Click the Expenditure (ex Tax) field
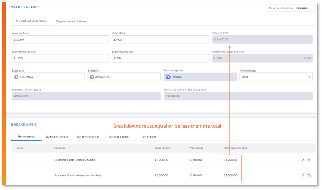The height and width of the screenshot is (190, 322). click(60, 58)
